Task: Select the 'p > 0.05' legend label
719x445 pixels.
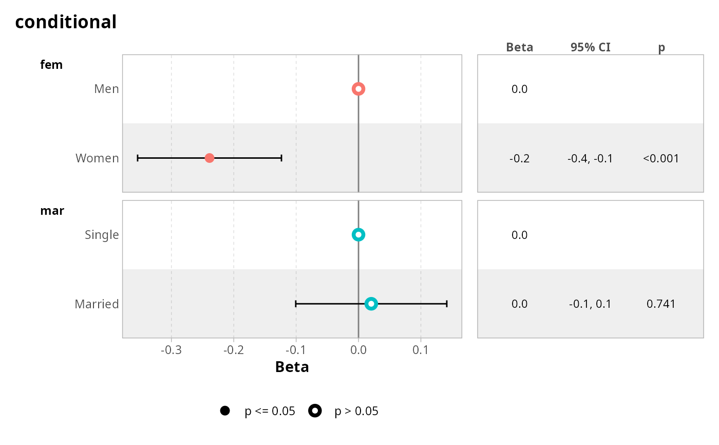Action: point(356,411)
